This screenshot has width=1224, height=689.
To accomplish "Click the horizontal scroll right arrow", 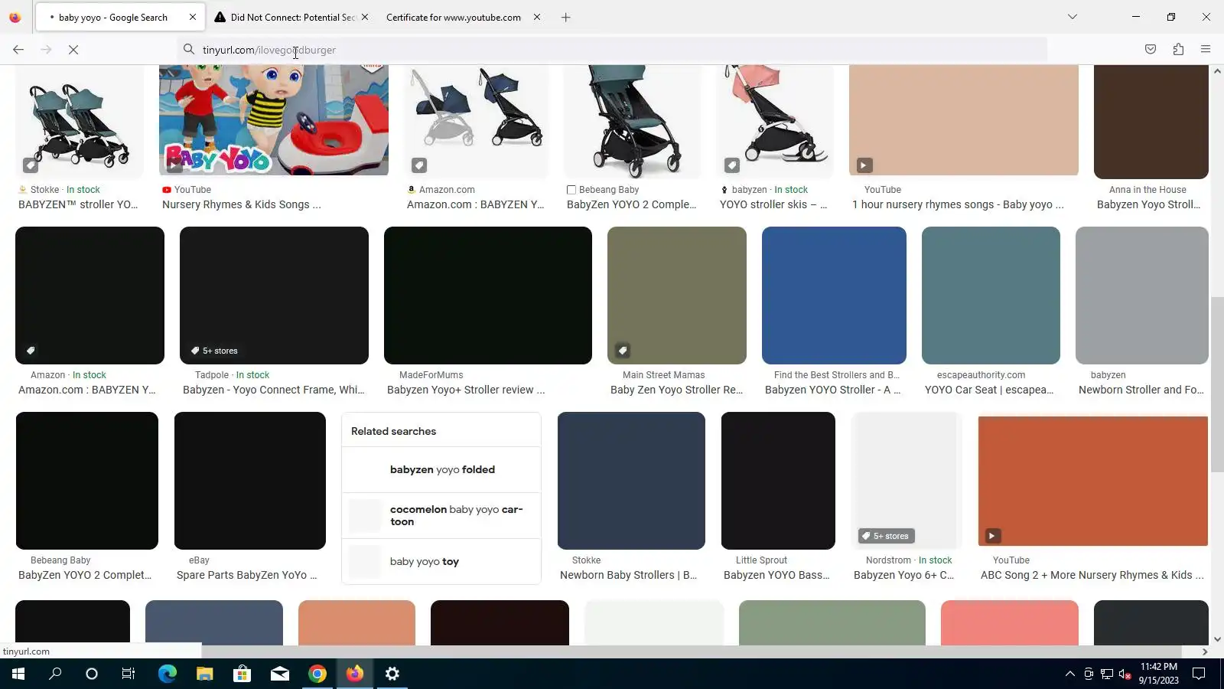I will [1205, 652].
